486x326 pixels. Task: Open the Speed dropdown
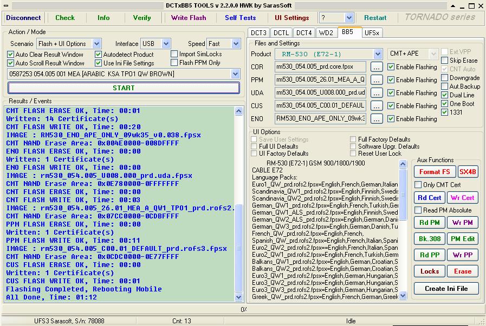236,44
